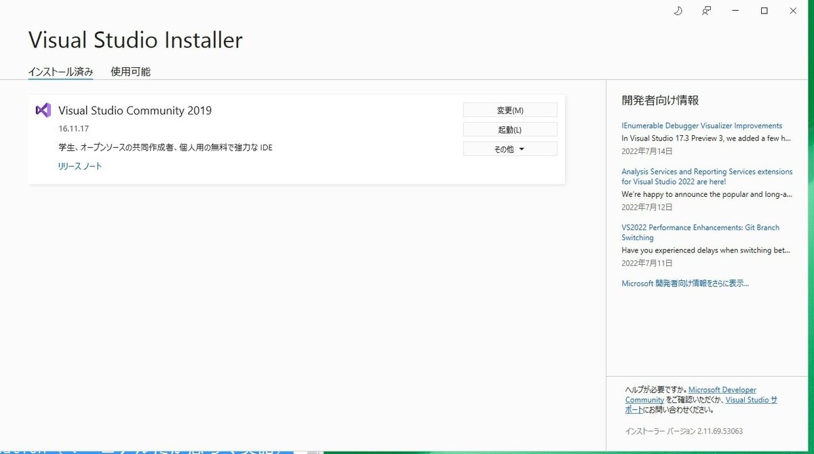Screen dimensions: 814x454
Task: Select the version number 16.11.17 text
Action: (74, 128)
